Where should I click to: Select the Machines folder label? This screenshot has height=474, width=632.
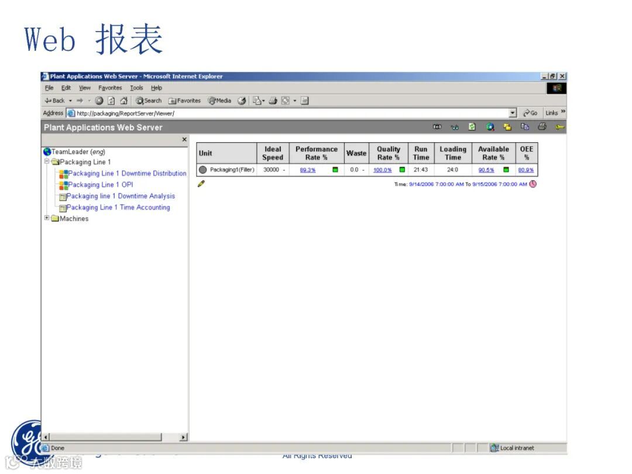click(74, 218)
